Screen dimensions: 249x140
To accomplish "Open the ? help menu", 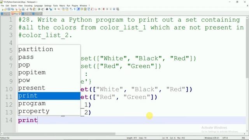I will [89, 5].
